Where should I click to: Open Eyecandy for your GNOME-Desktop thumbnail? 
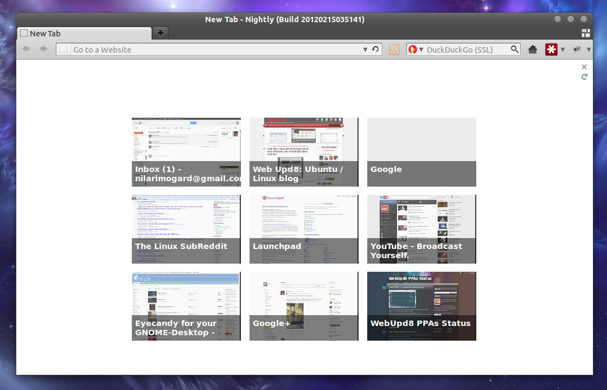coord(186,306)
